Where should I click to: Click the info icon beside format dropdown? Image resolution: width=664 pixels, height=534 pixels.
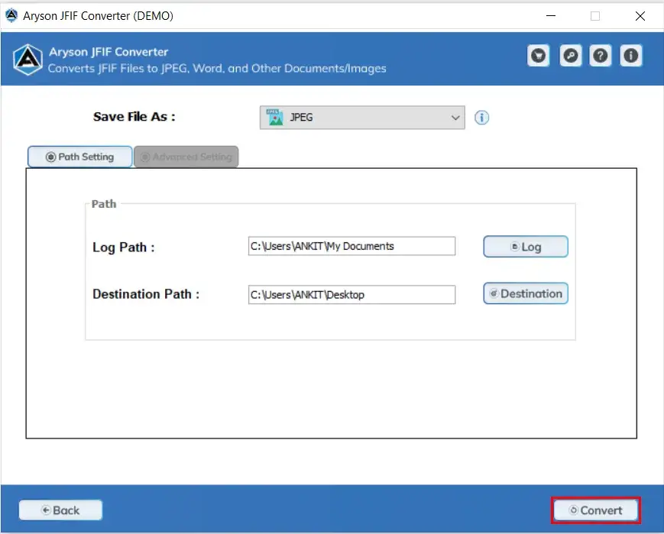[481, 118]
